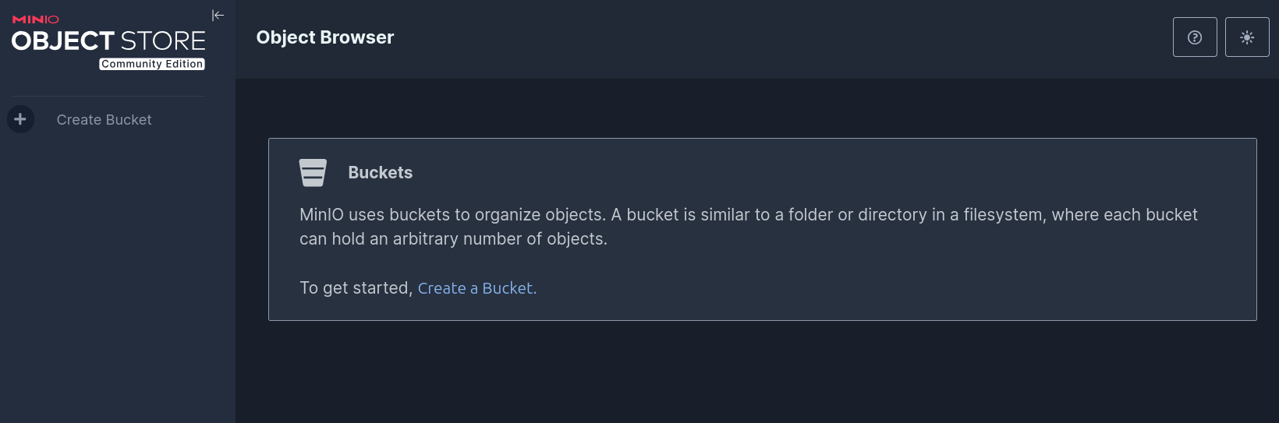Viewport: 1279px width, 423px height.
Task: Click the "To get started," text
Action: 356,288
